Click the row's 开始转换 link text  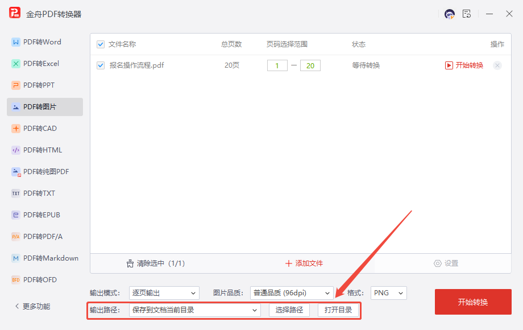click(470, 65)
